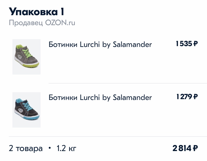
Task: Click the ruble sign beside total 2814
Action: 195,149
